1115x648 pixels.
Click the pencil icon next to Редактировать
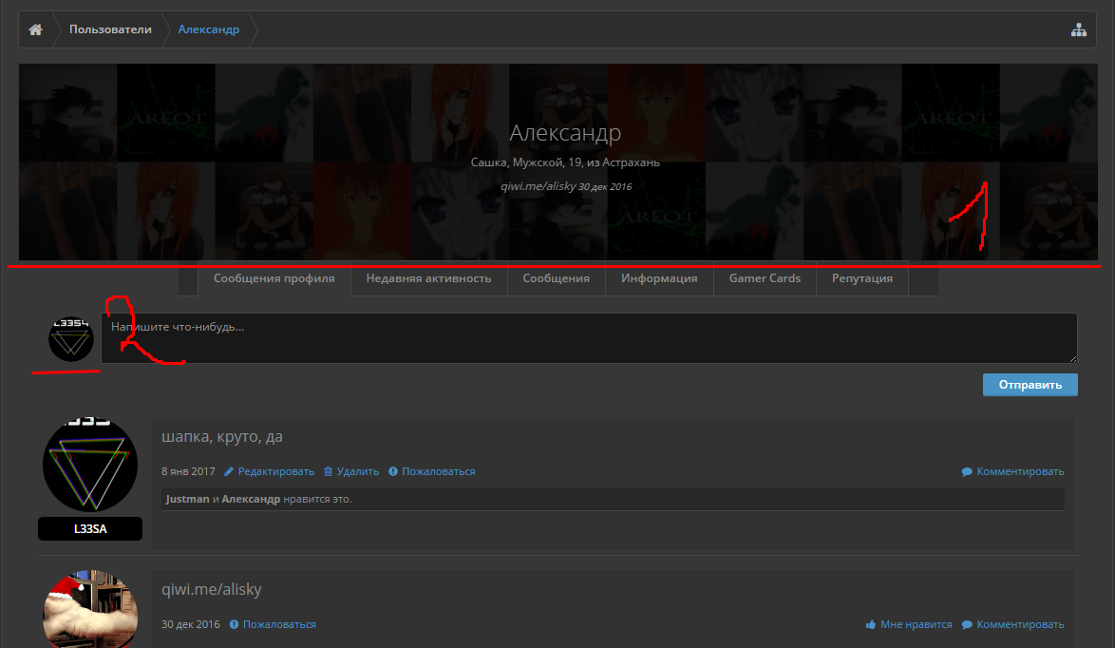click(228, 471)
